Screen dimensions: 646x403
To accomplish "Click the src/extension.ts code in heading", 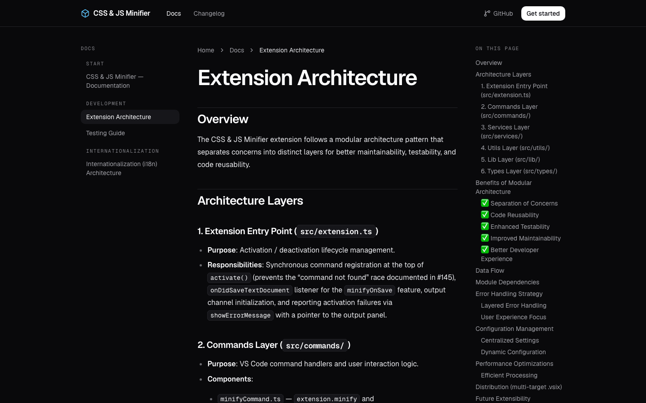I will [336, 232].
